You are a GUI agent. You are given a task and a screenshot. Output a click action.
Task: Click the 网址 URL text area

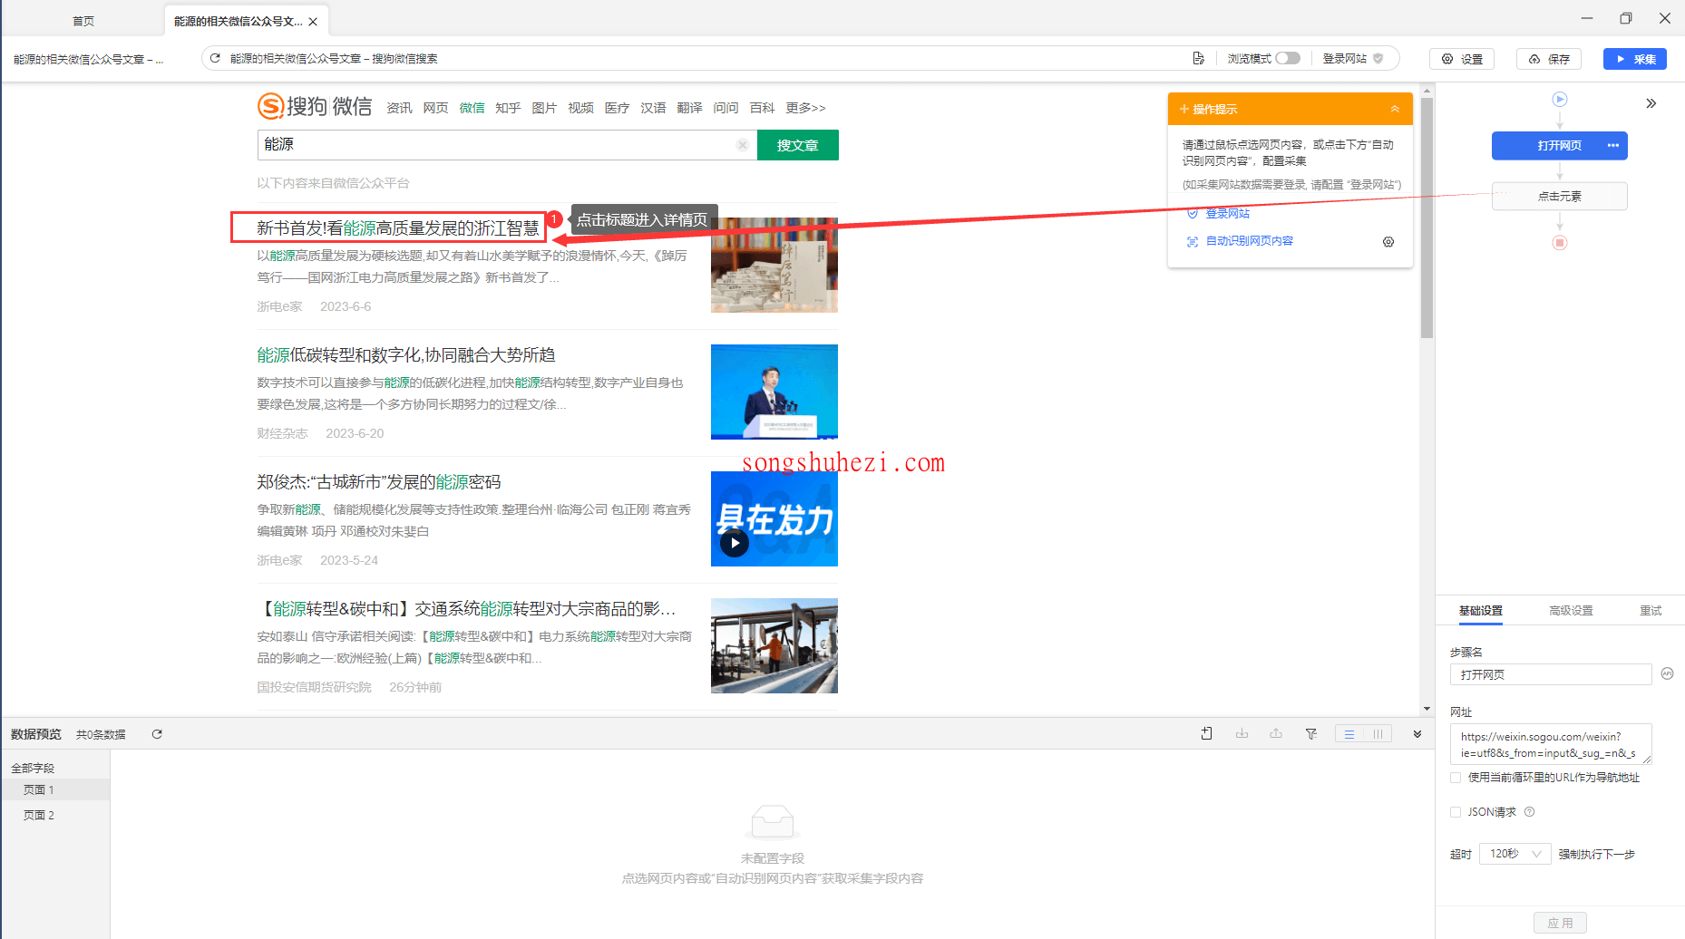tap(1550, 744)
